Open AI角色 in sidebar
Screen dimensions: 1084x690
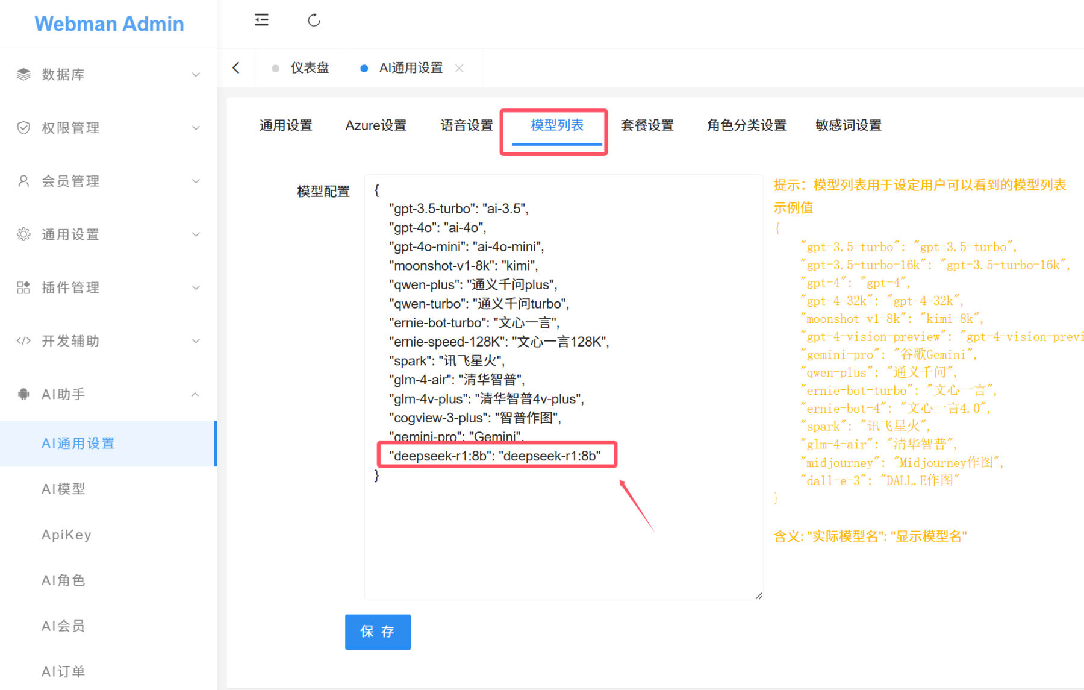point(63,580)
